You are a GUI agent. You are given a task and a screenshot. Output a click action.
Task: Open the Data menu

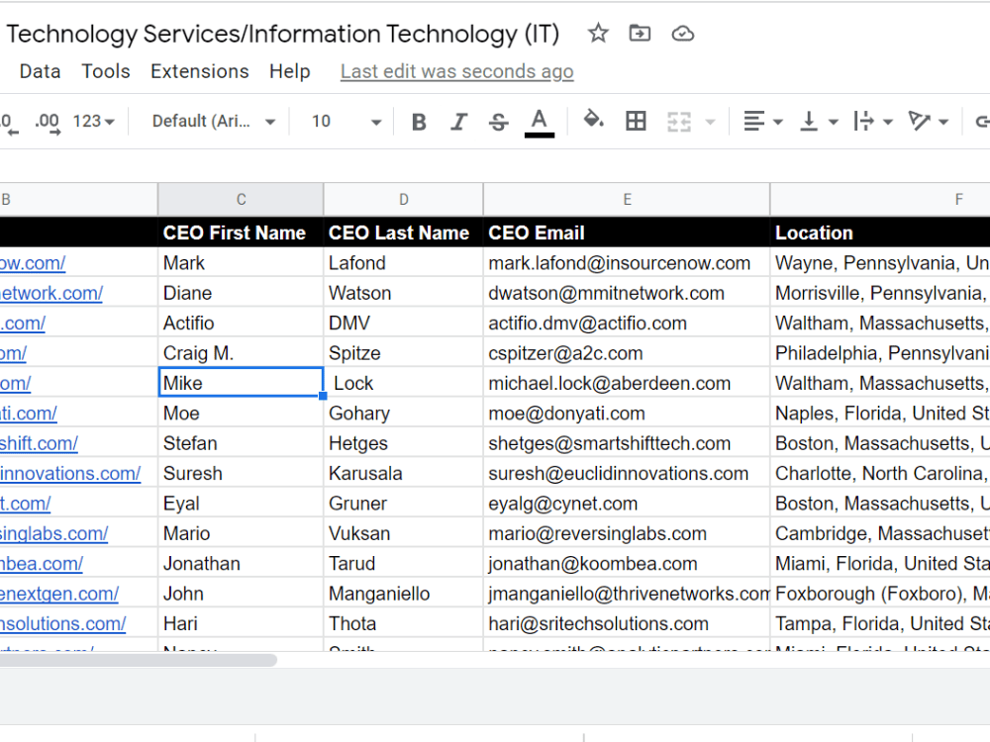40,71
